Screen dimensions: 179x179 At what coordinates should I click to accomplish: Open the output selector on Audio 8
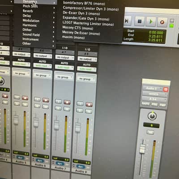[87, 59]
